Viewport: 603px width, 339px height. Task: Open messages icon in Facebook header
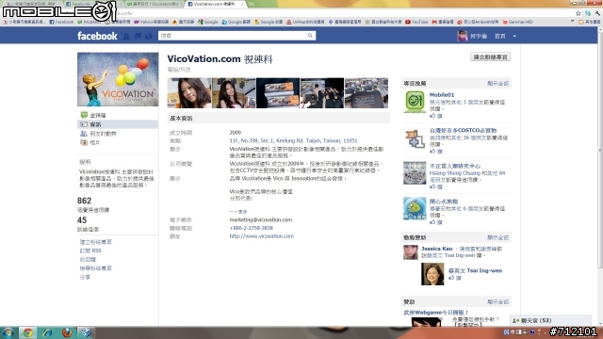(x=138, y=36)
